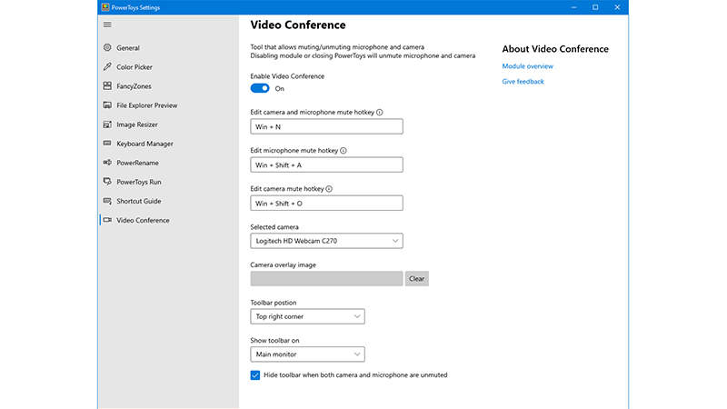Select Video Conference in sidebar
727x409 pixels.
[143, 220]
